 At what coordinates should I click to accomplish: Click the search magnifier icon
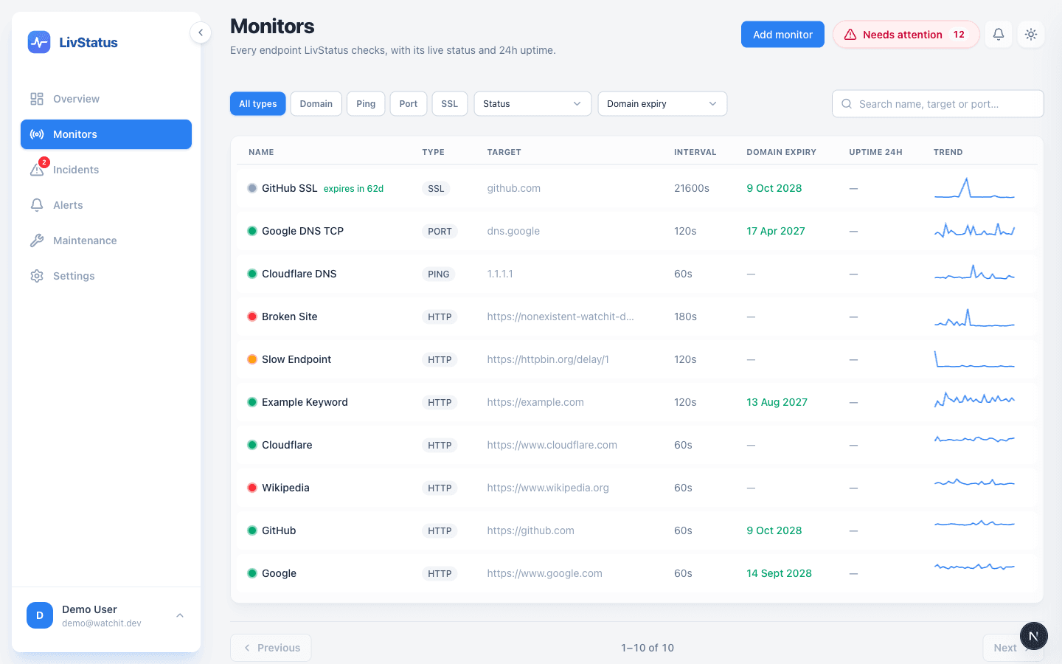847,104
